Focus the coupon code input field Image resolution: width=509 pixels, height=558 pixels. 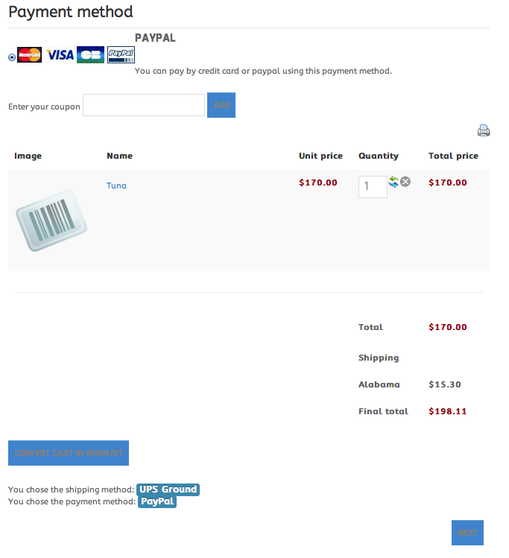pos(144,105)
